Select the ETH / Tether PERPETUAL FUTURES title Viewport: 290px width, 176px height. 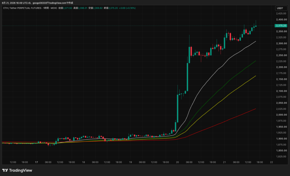click(22, 8)
